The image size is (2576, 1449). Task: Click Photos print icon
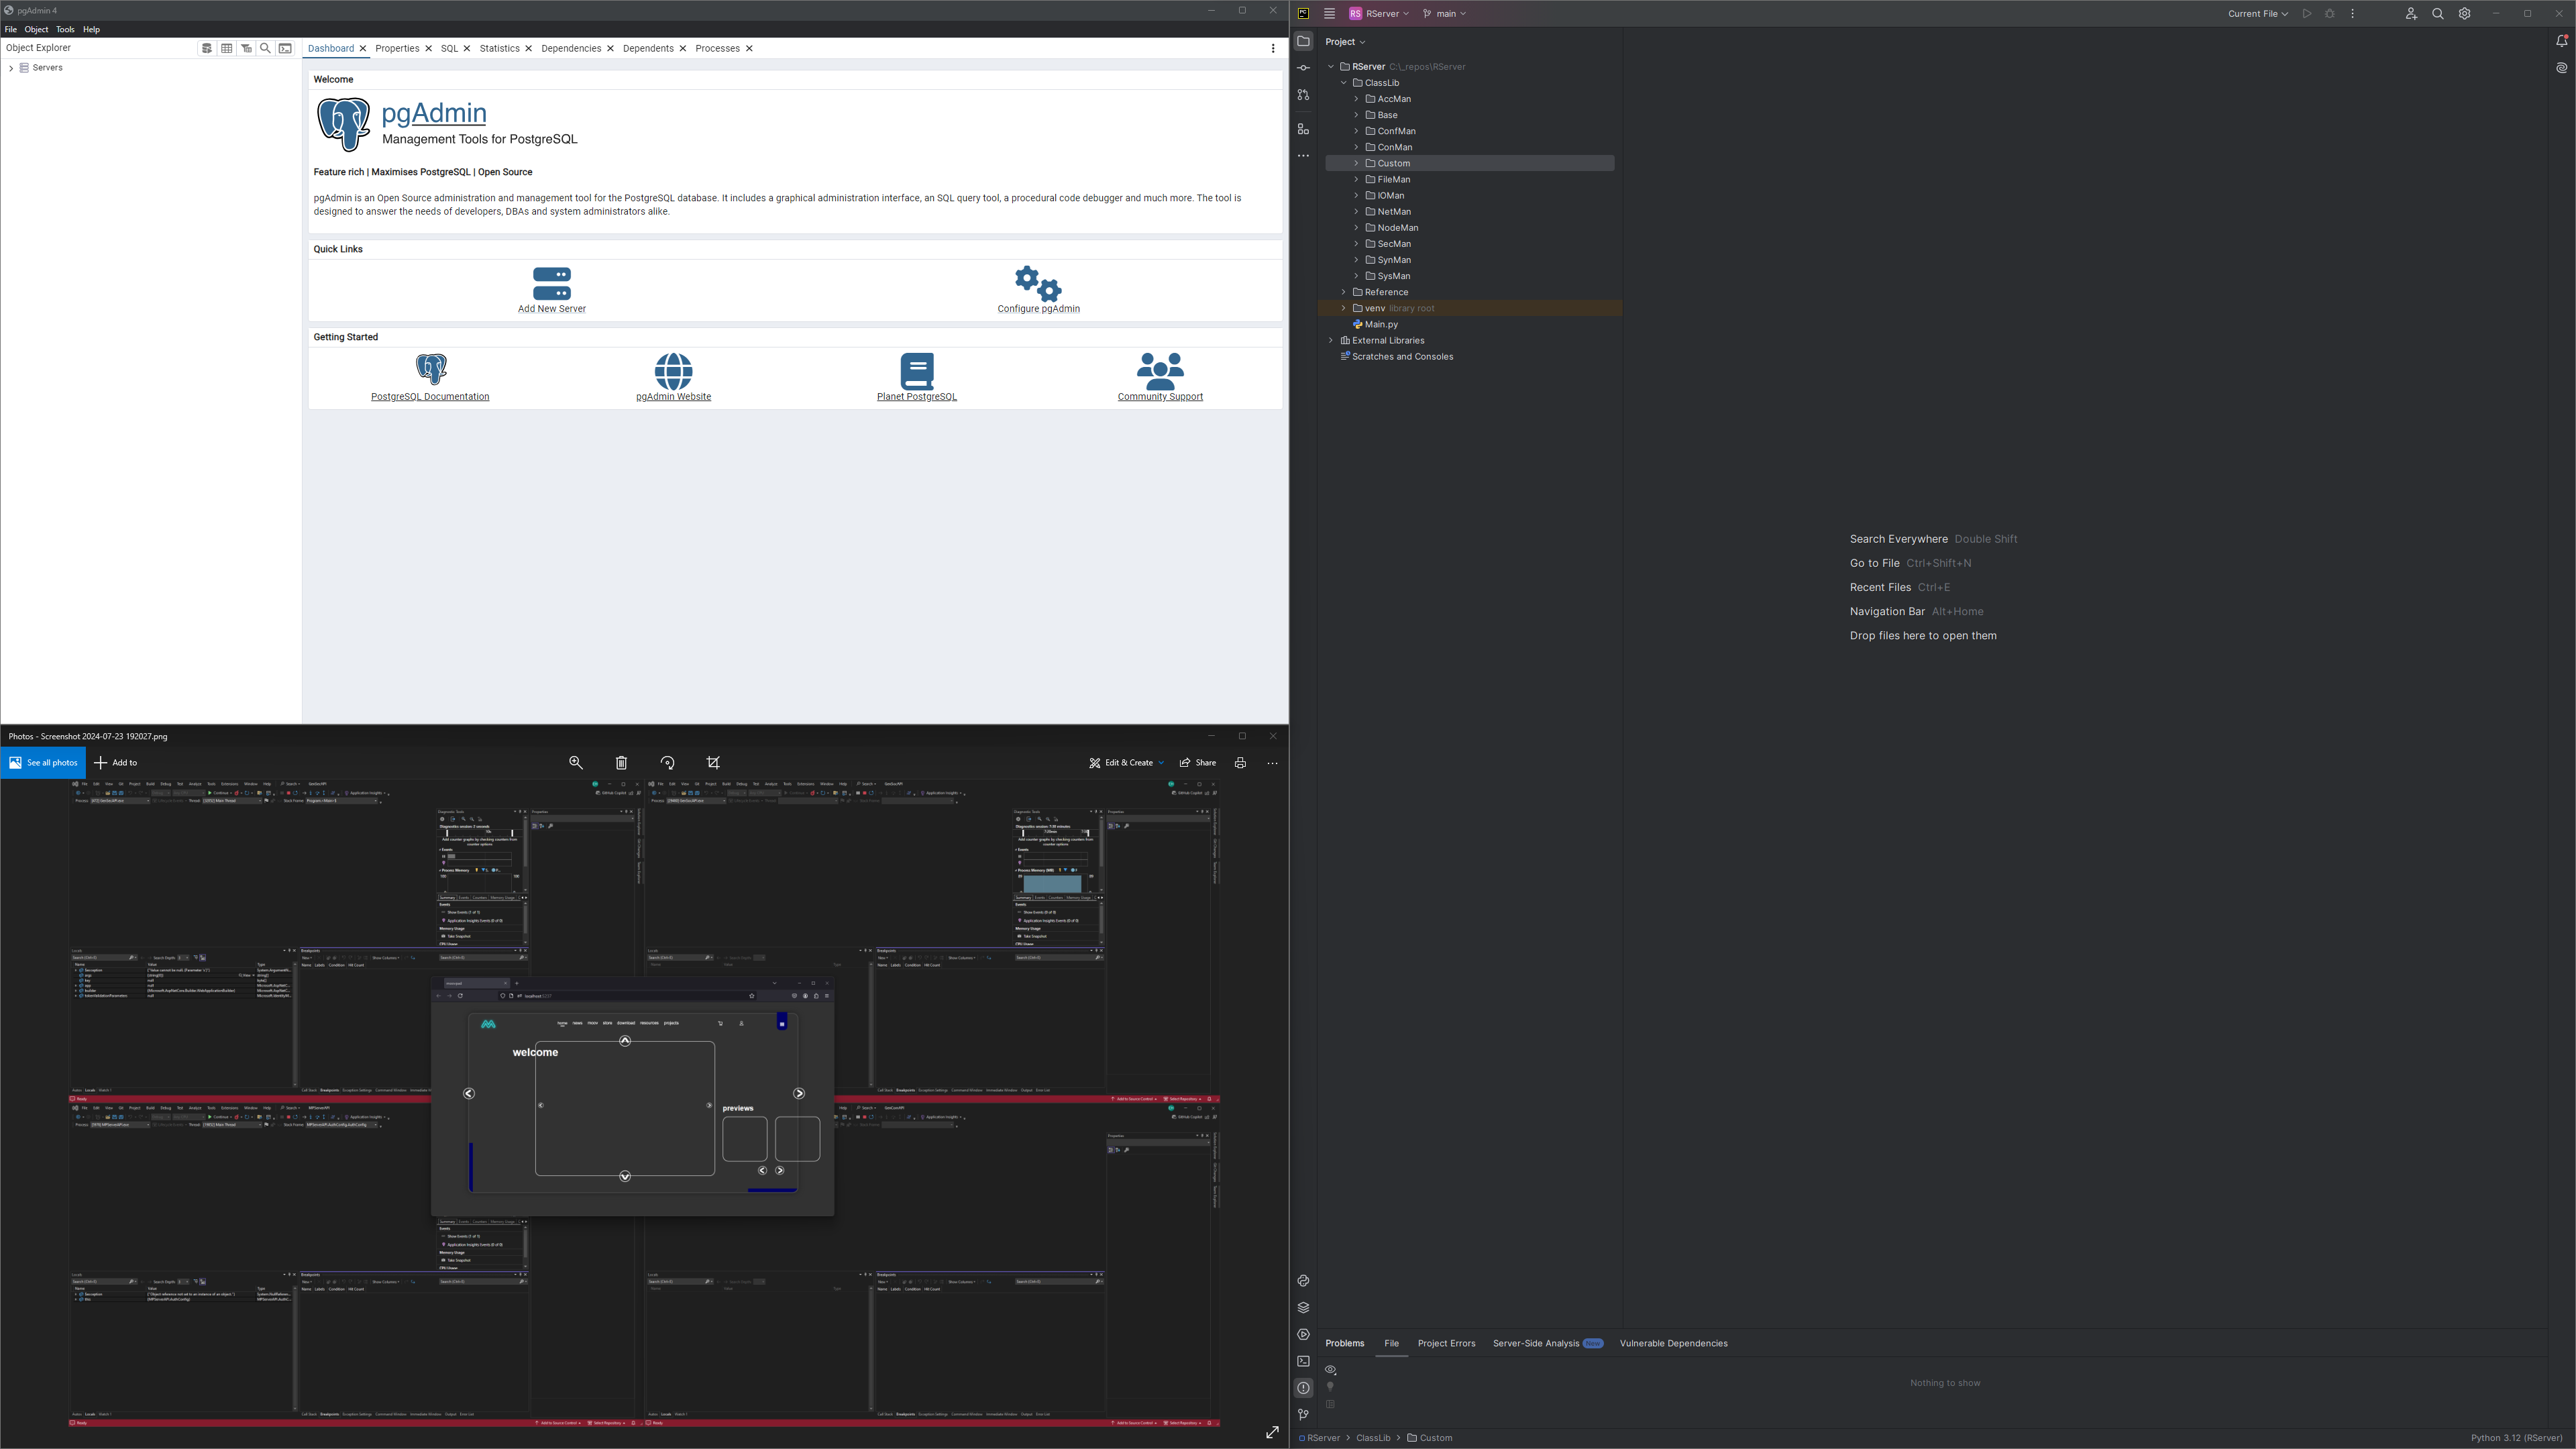click(1240, 763)
